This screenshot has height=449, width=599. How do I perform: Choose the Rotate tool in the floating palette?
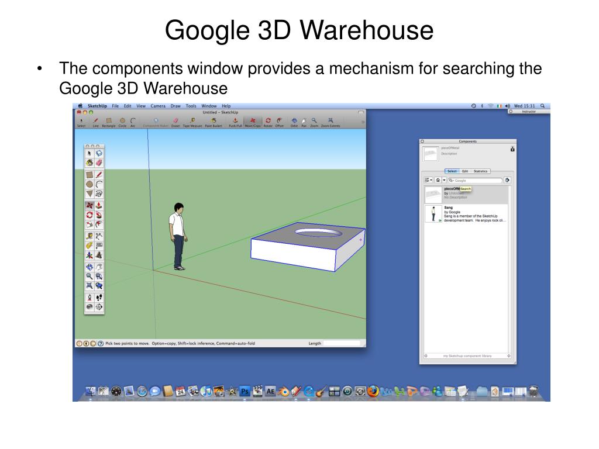(89, 215)
